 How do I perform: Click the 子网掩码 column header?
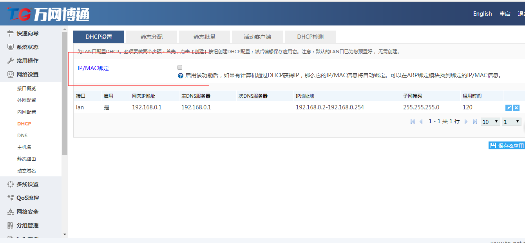(x=413, y=96)
